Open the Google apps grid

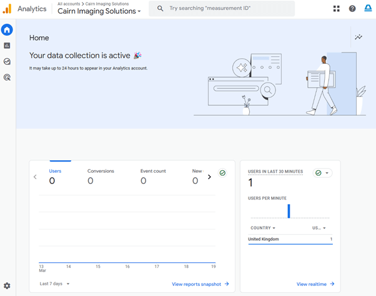point(337,9)
